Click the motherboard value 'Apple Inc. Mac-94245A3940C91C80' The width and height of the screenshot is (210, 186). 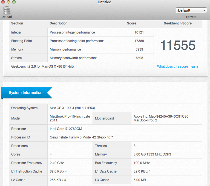click(x=161, y=116)
